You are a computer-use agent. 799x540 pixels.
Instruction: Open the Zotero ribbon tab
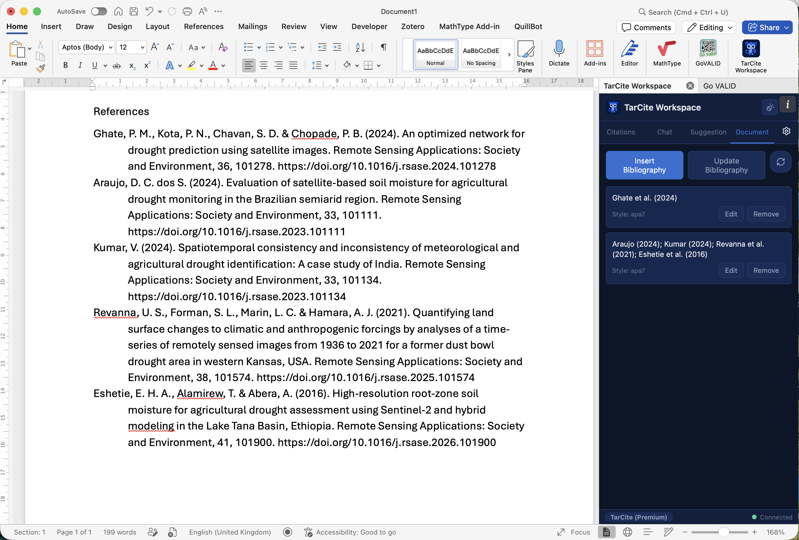(413, 26)
